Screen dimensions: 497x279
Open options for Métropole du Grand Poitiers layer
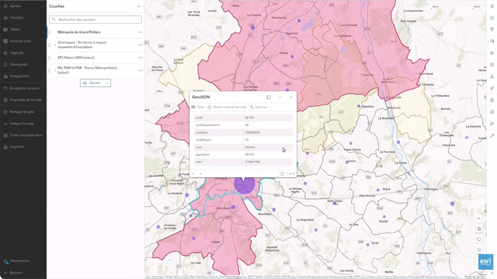(x=140, y=32)
